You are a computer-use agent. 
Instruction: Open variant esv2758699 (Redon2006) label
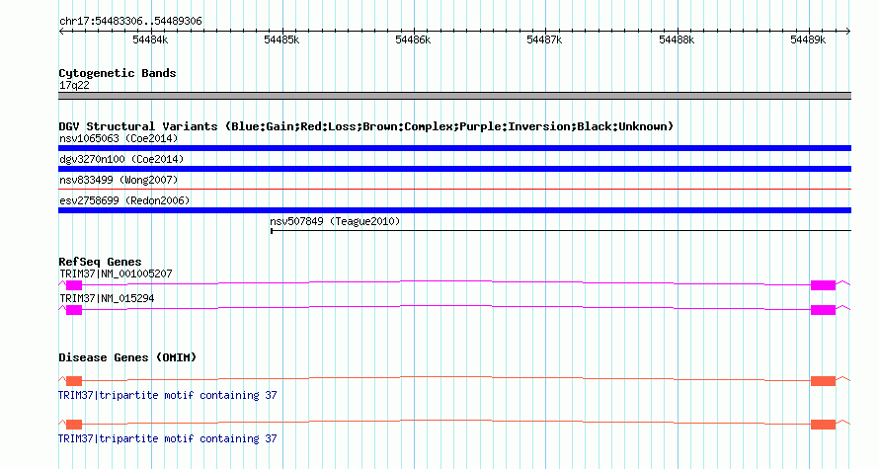(124, 200)
